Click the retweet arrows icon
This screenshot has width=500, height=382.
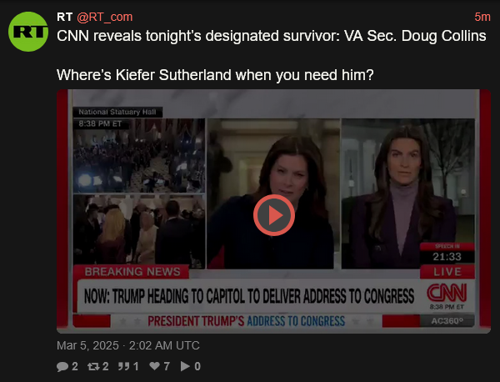coord(93,366)
